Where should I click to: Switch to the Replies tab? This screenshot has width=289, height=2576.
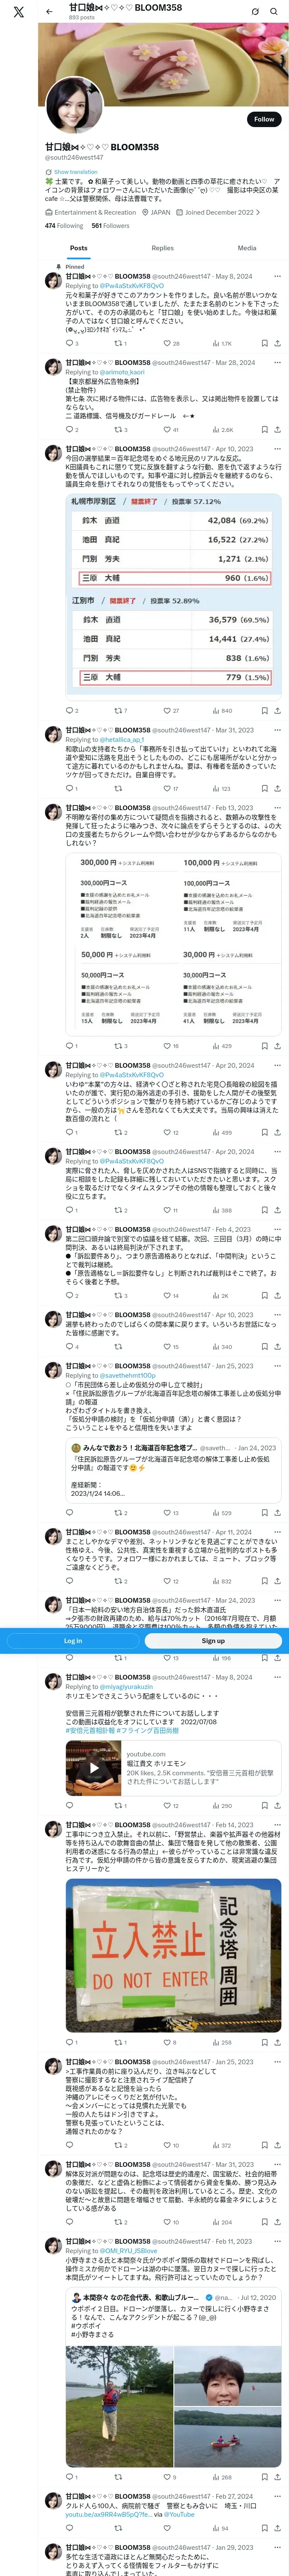tap(162, 248)
